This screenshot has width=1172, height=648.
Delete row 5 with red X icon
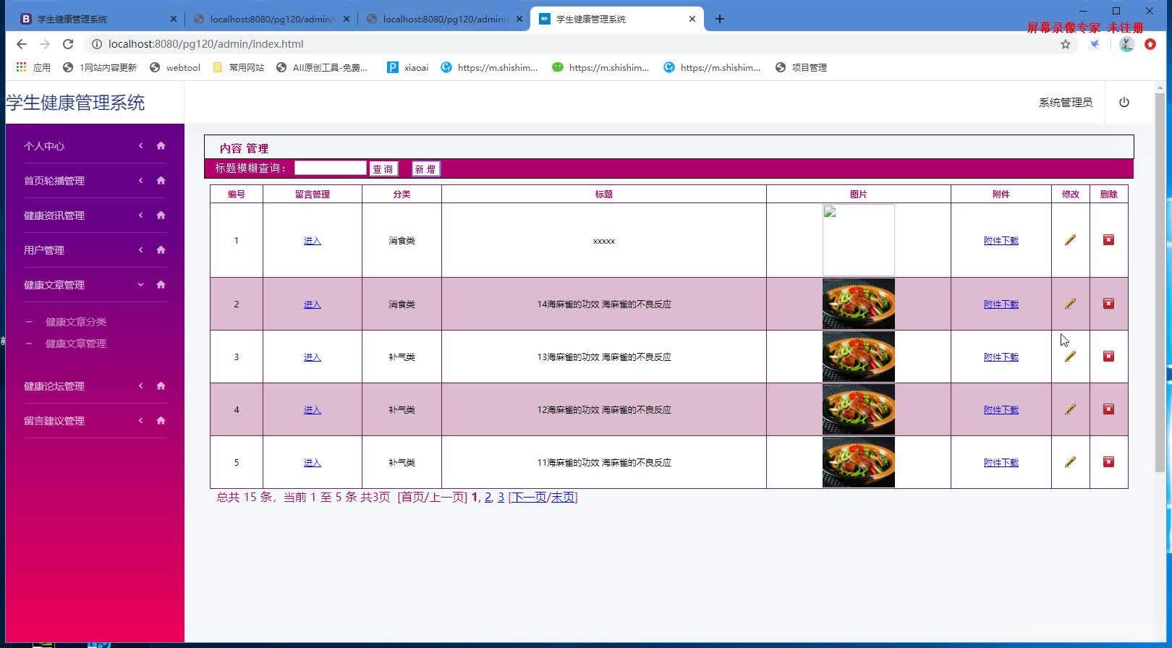1108,461
